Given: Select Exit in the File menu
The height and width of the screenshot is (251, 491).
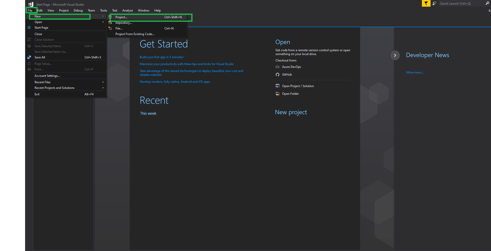Looking at the screenshot, I should click(x=66, y=94).
